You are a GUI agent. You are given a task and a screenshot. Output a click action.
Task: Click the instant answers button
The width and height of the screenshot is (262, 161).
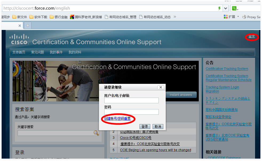[181, 95]
